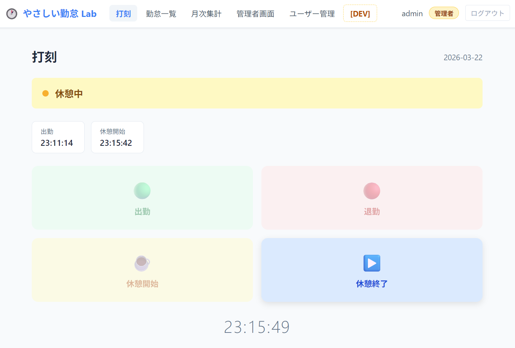The image size is (515, 348).
Task: Click the coffee cup 休憩開始 icon
Action: [142, 263]
